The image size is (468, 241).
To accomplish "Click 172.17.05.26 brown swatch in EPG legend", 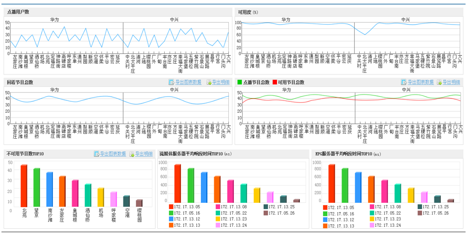I will tap(419, 213).
